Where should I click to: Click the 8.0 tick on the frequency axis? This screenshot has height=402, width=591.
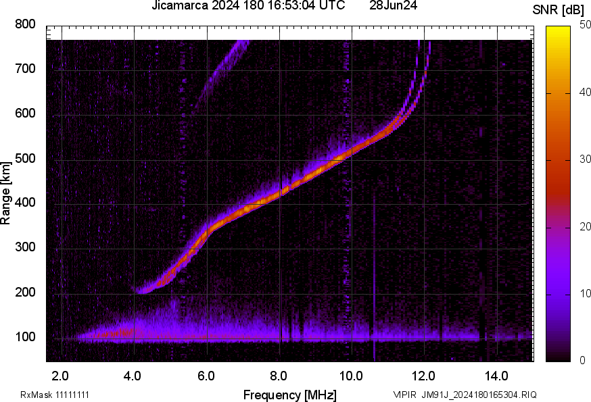click(279, 375)
